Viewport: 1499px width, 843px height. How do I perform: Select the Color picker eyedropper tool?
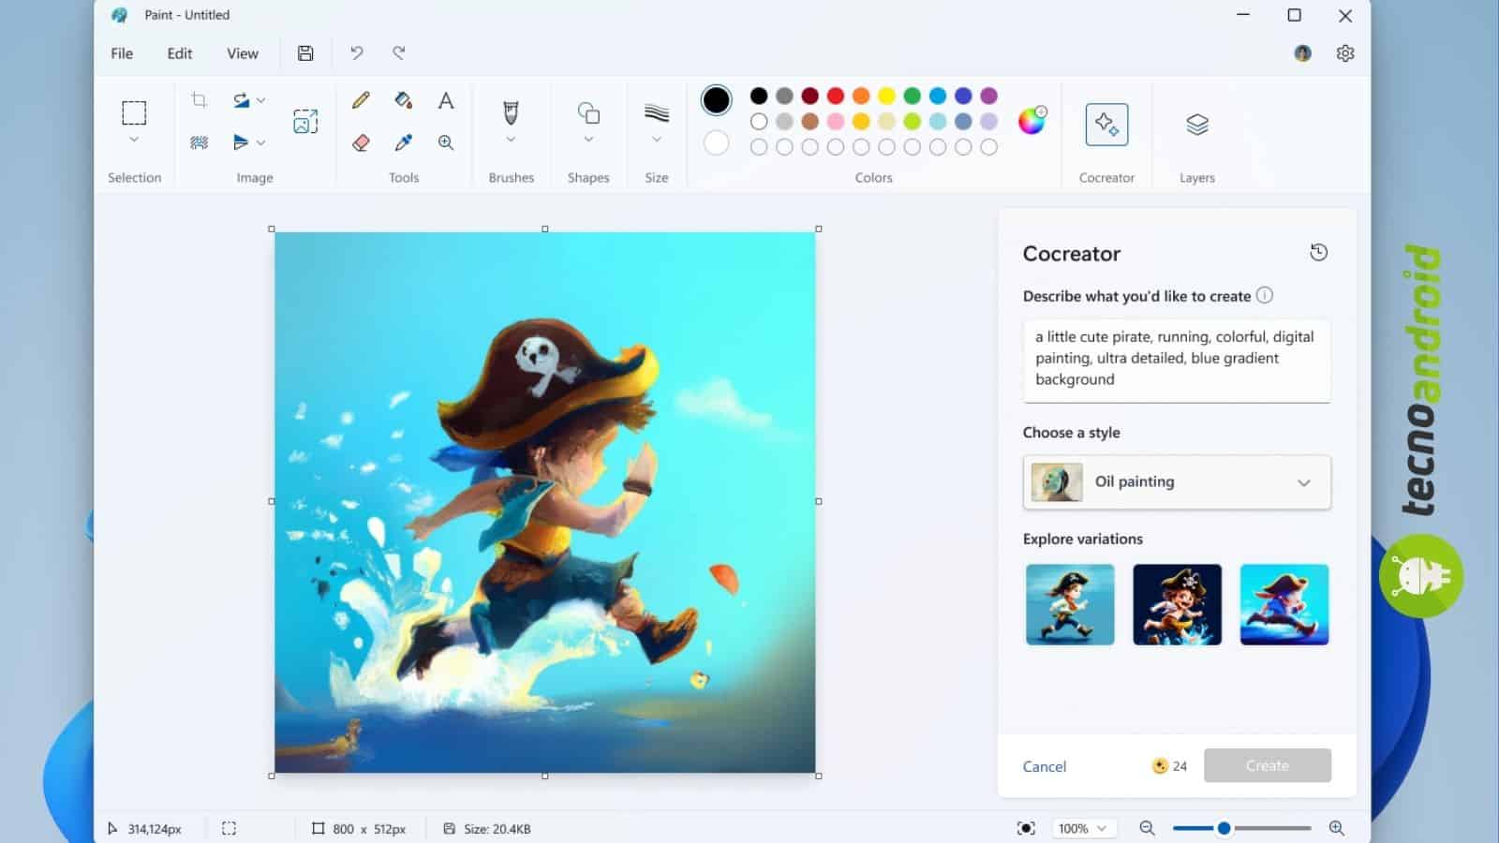tap(403, 142)
